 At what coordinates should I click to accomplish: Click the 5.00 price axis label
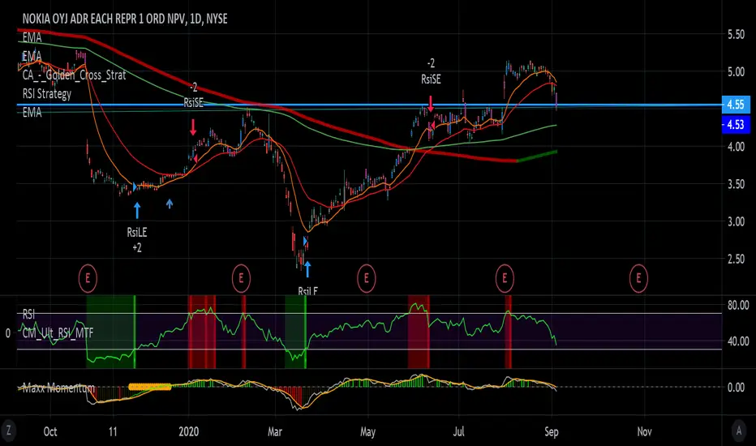pyautogui.click(x=736, y=72)
